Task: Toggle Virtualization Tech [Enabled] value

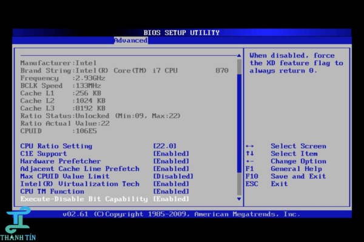Action: (x=171, y=184)
